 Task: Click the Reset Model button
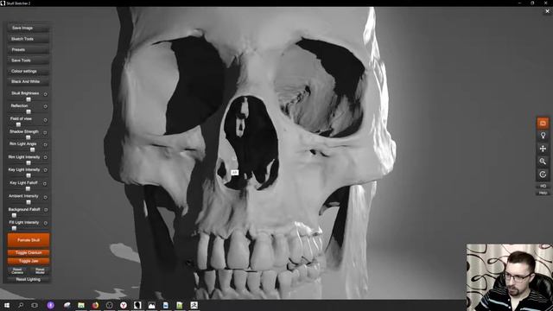pyautogui.click(x=40, y=271)
